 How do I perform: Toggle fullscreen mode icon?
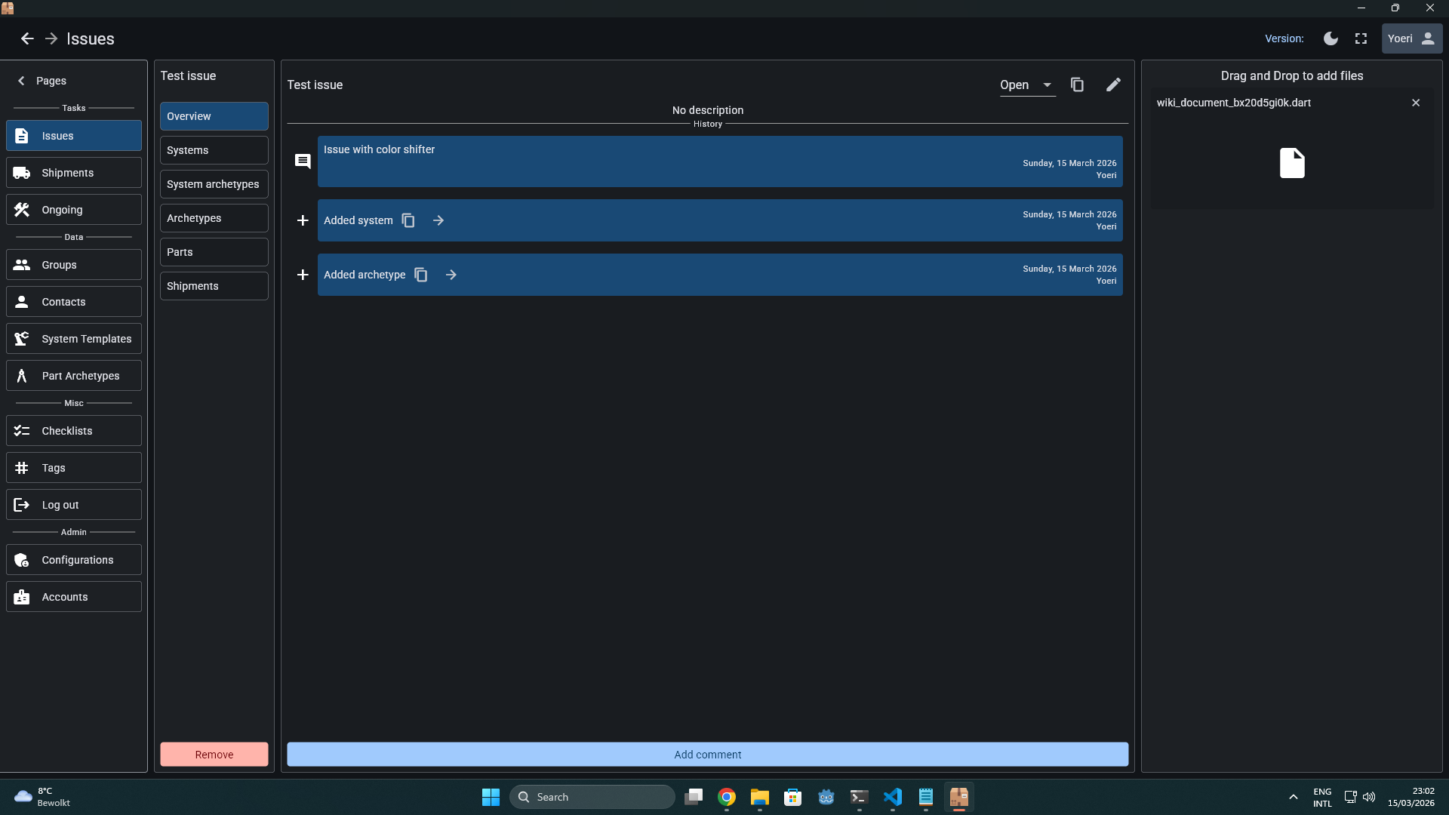[1361, 38]
